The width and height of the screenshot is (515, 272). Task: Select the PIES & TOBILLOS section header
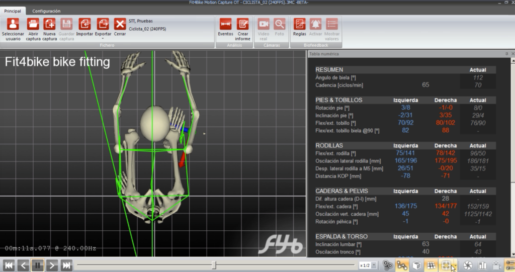click(338, 100)
